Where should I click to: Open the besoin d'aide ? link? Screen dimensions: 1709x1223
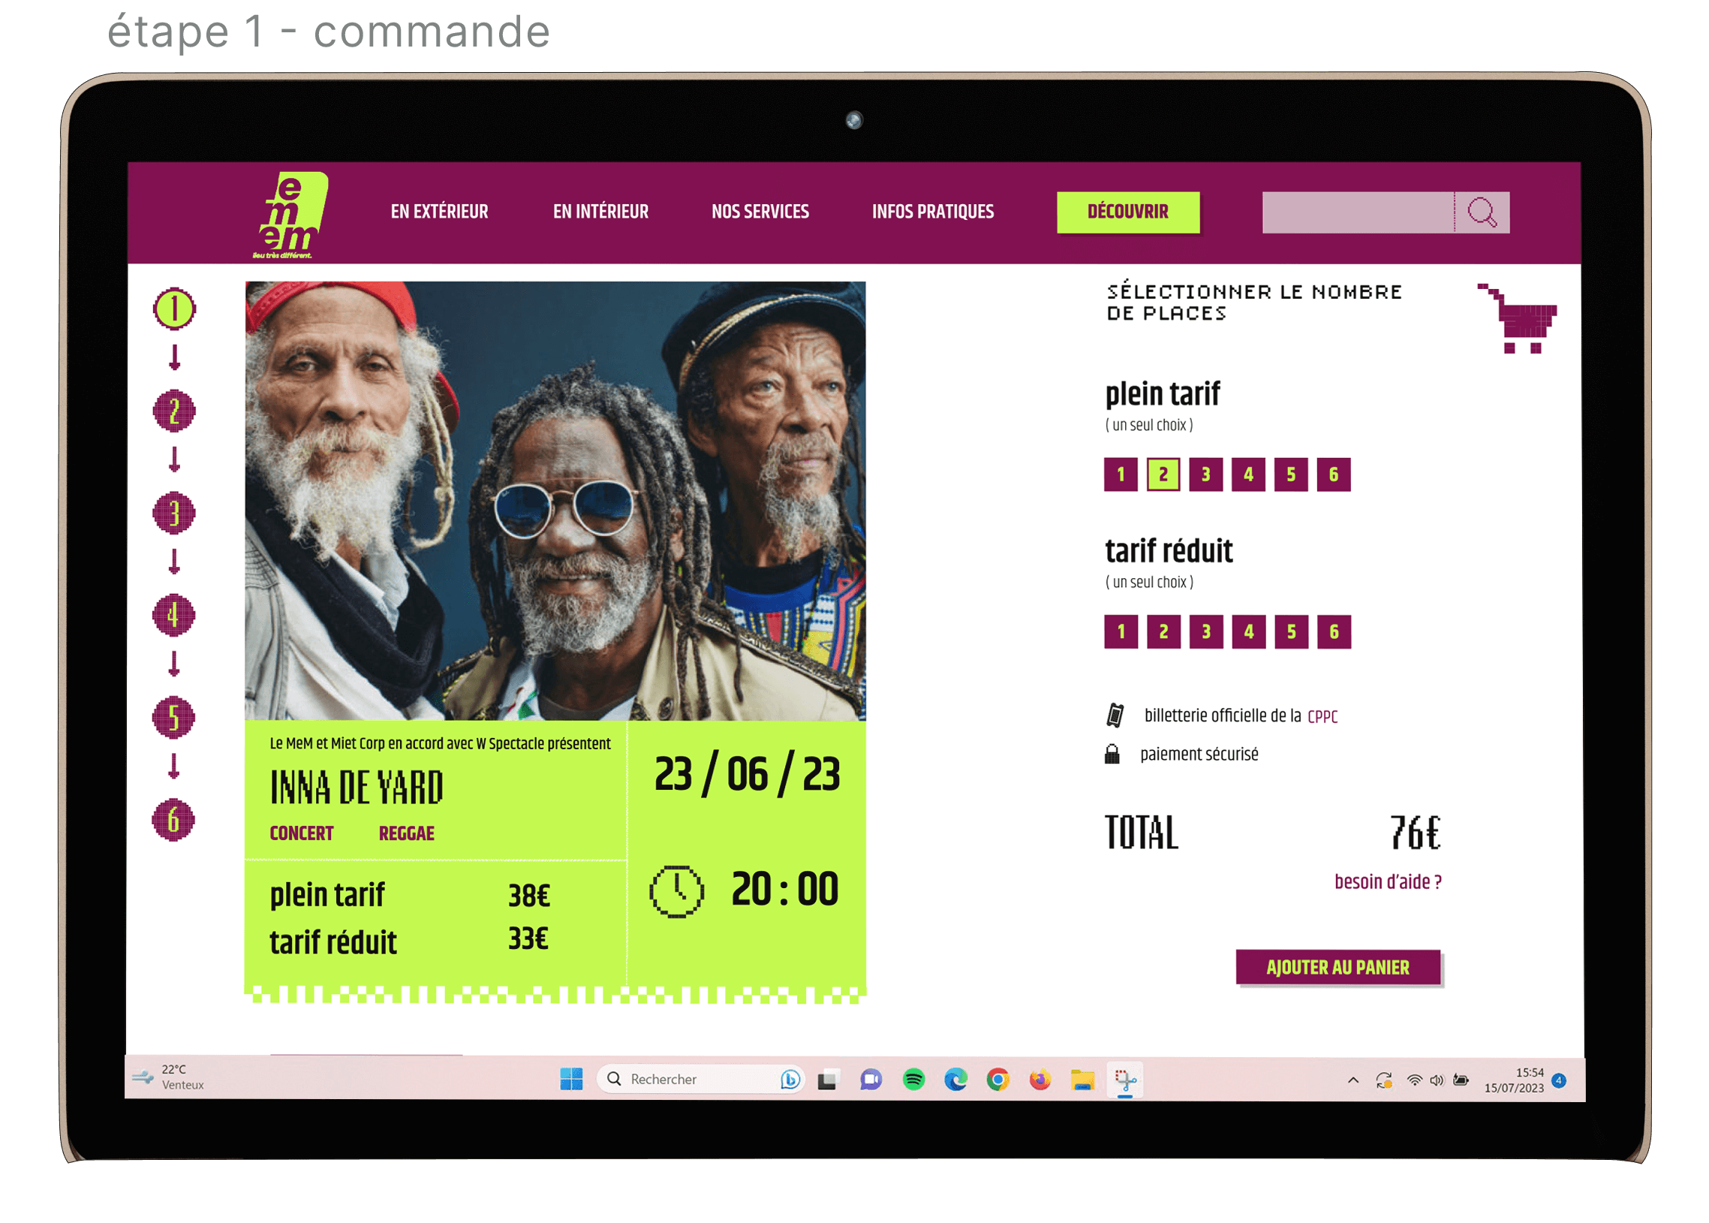pos(1387,882)
